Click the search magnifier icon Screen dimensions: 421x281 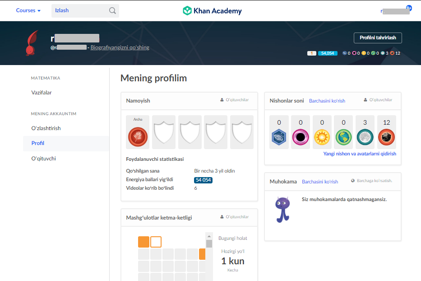(x=112, y=10)
